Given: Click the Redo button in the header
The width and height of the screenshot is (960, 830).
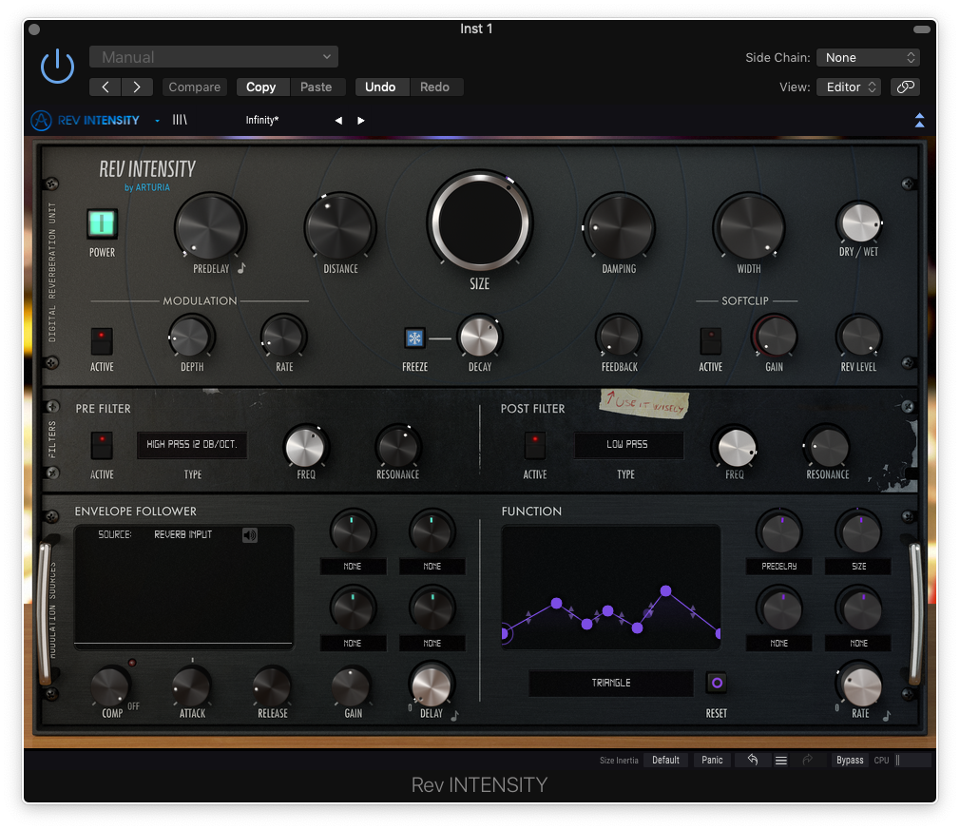Looking at the screenshot, I should (x=434, y=87).
